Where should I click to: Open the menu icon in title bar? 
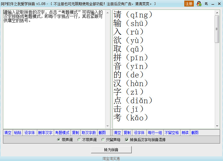click(206, 4)
